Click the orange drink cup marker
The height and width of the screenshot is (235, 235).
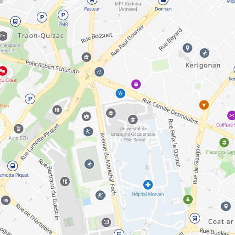tap(204, 105)
